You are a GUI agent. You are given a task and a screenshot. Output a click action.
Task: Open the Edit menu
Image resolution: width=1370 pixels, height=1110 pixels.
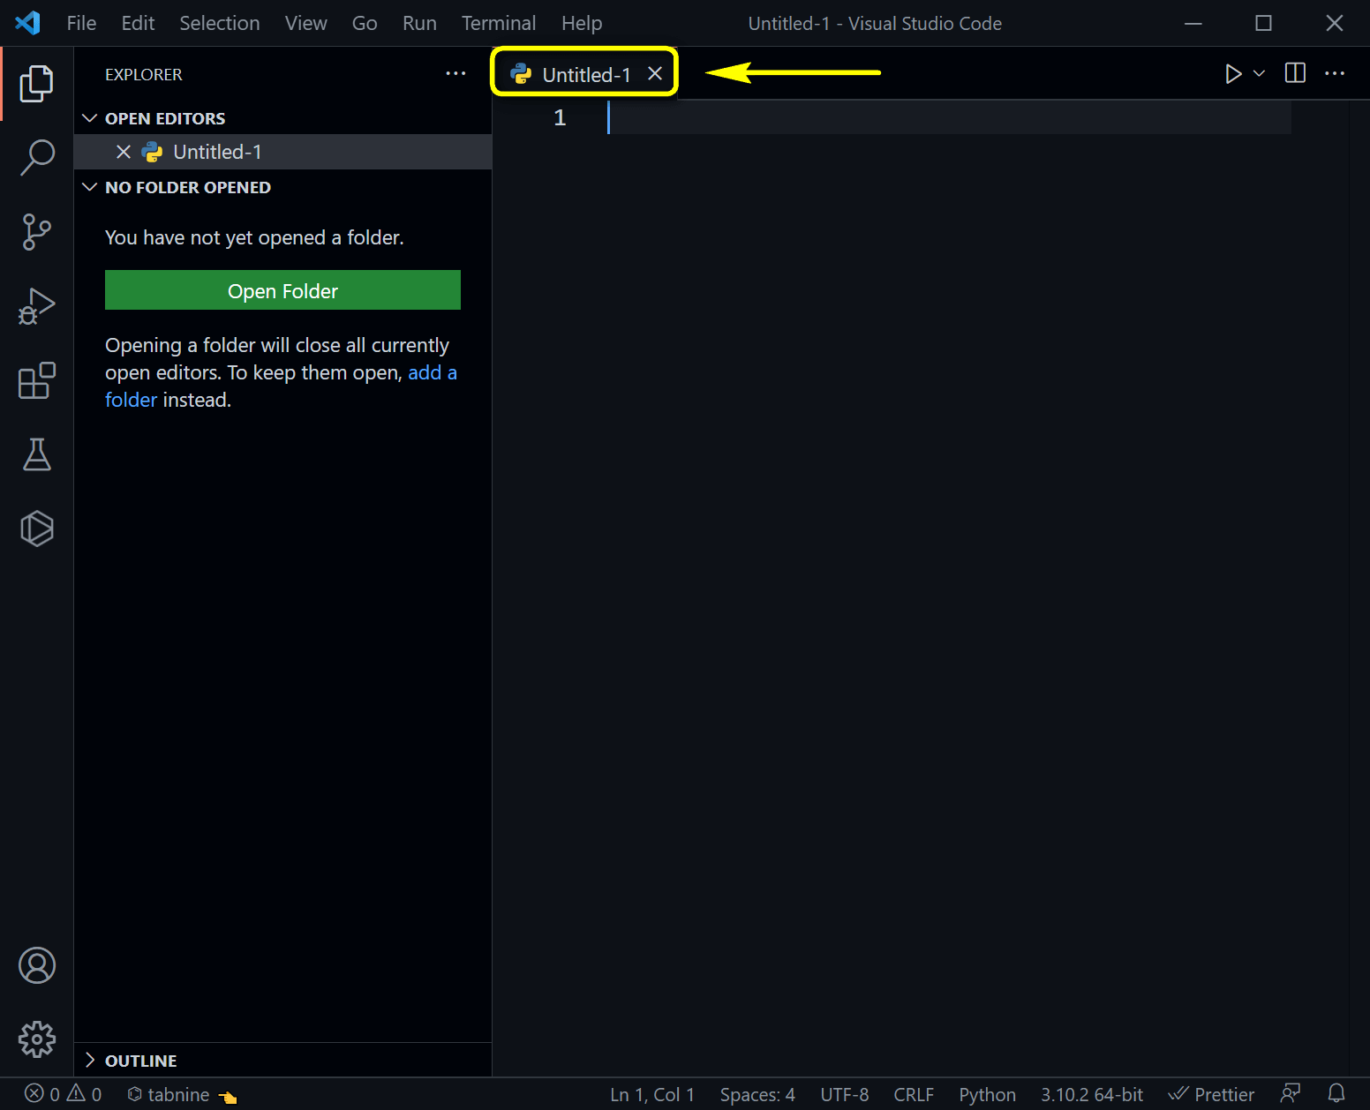point(138,23)
